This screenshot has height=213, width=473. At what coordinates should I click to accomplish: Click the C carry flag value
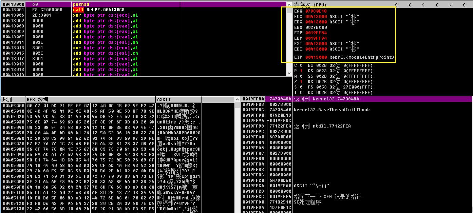click(x=301, y=65)
